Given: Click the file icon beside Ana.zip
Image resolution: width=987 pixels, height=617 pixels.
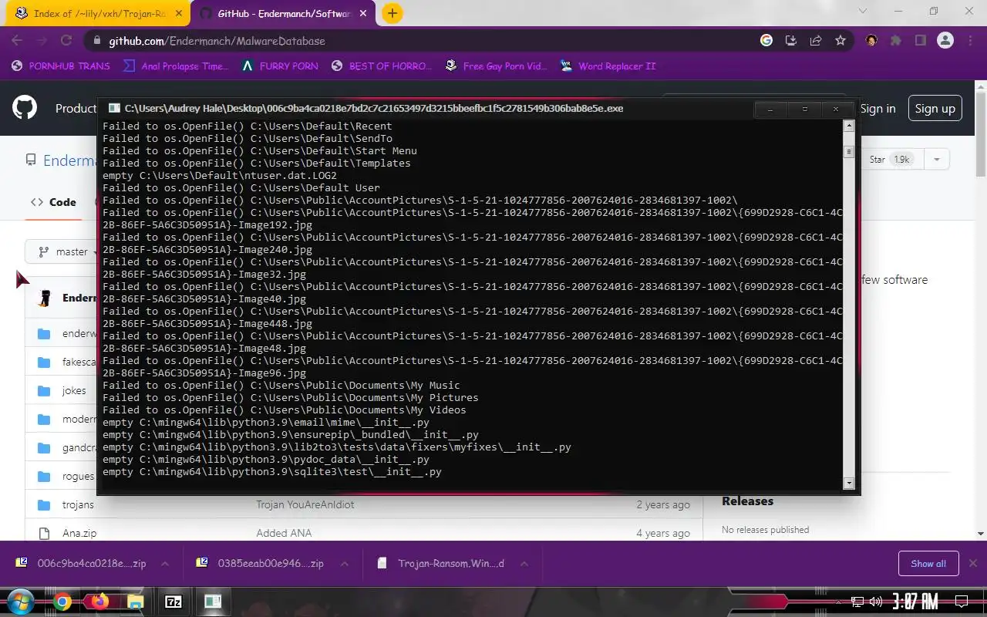Looking at the screenshot, I should 44,533.
